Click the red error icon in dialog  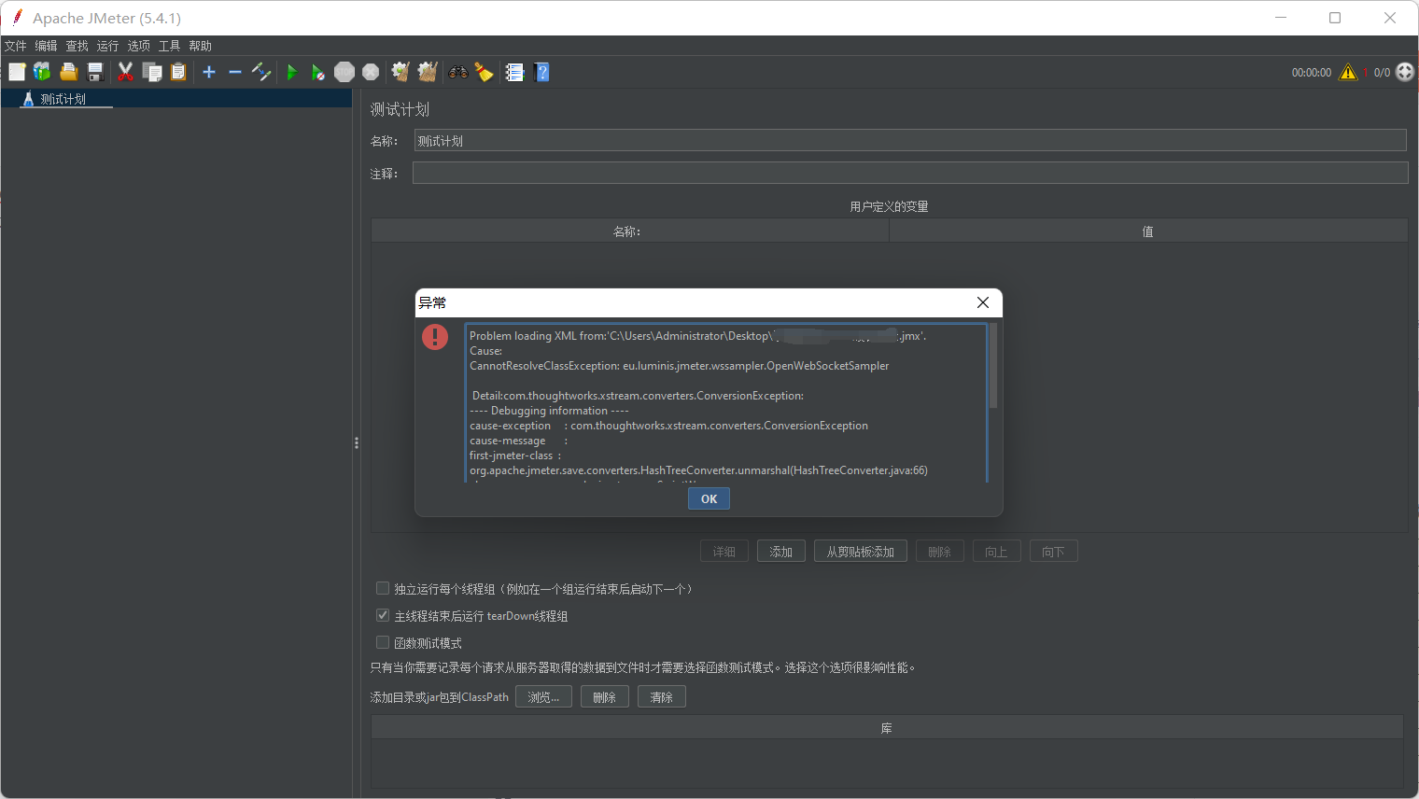tap(435, 336)
